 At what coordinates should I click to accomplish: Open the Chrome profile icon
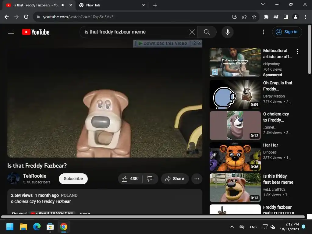(296, 17)
